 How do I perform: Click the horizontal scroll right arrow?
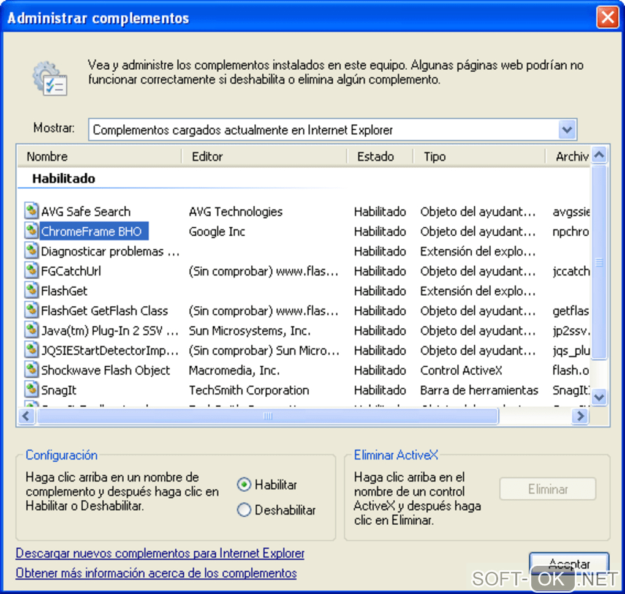pos(580,416)
